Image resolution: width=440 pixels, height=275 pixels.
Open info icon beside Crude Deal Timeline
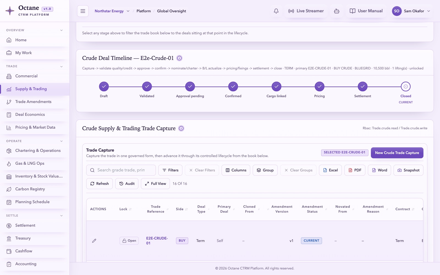pos(179,58)
